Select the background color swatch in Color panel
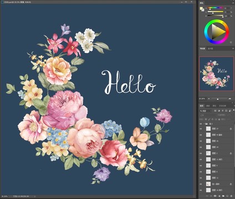235x199 pixels. coord(203,10)
